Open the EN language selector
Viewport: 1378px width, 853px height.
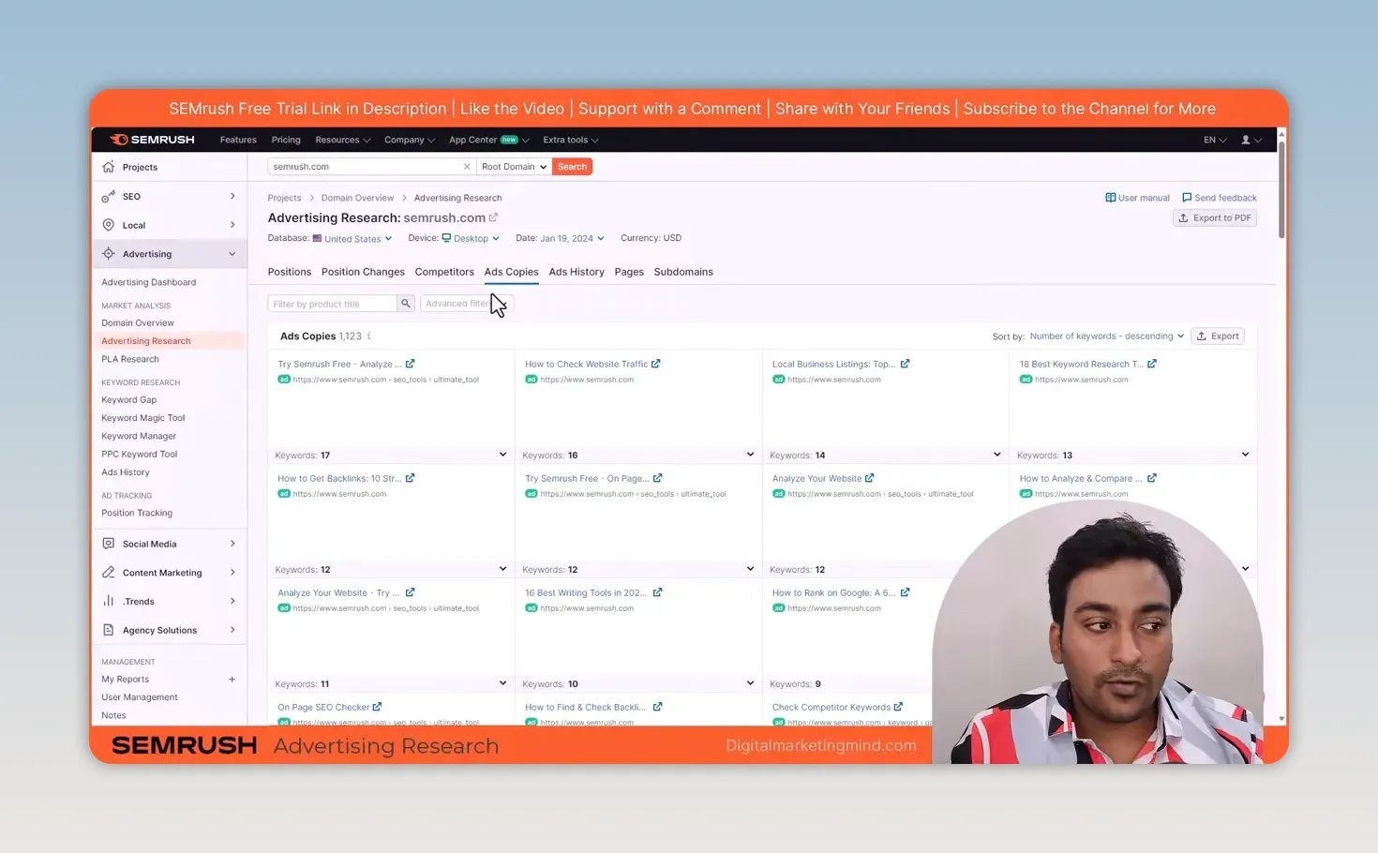[x=1215, y=140]
